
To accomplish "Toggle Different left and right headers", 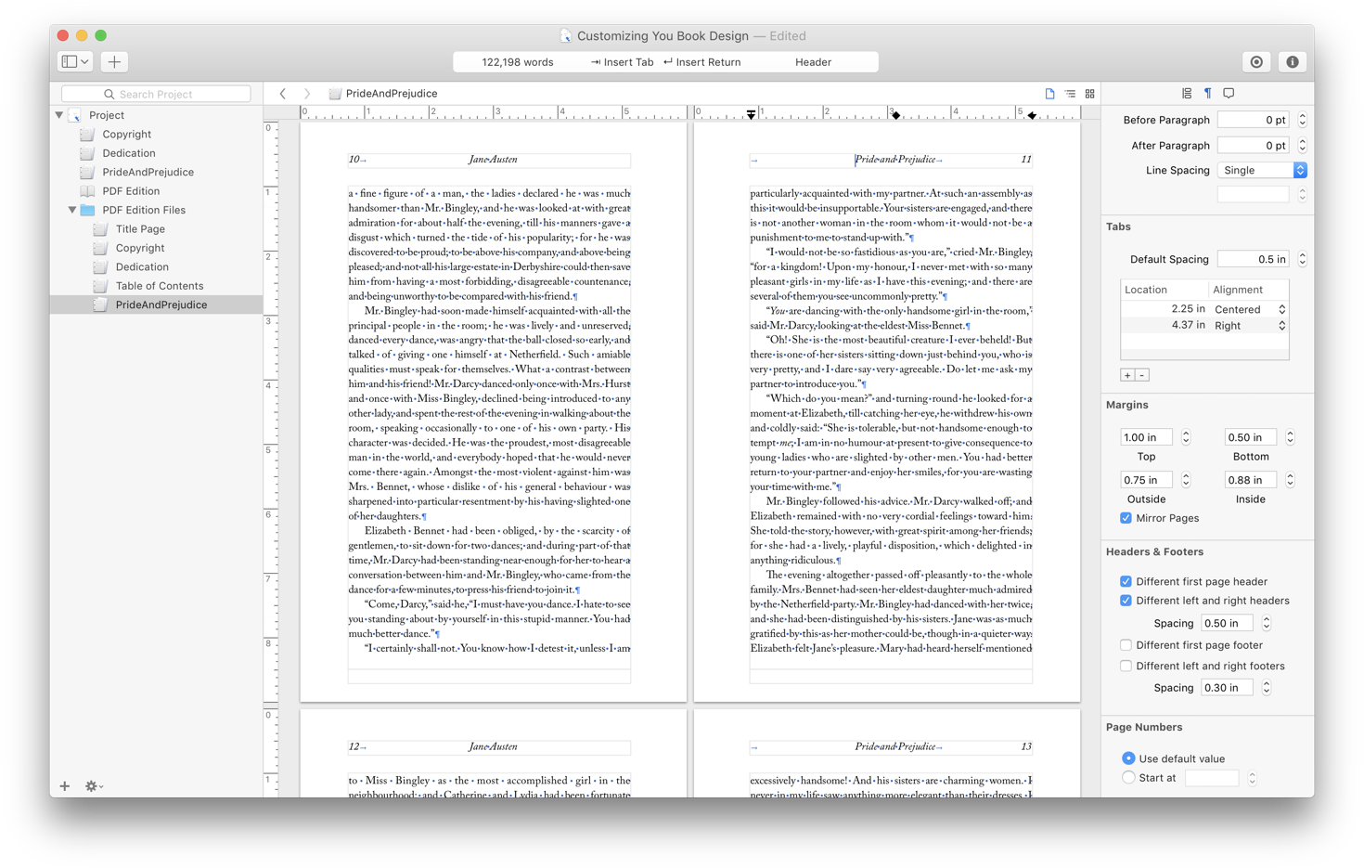I will tap(1126, 601).
